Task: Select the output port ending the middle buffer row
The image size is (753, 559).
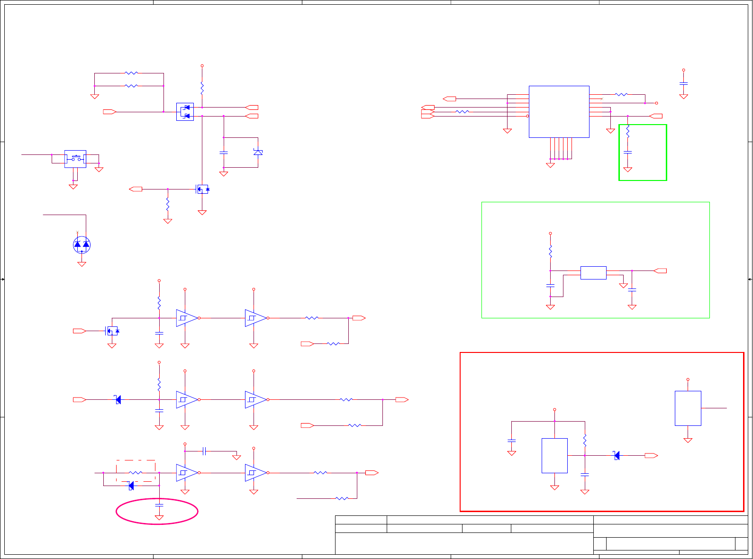Action: click(402, 400)
